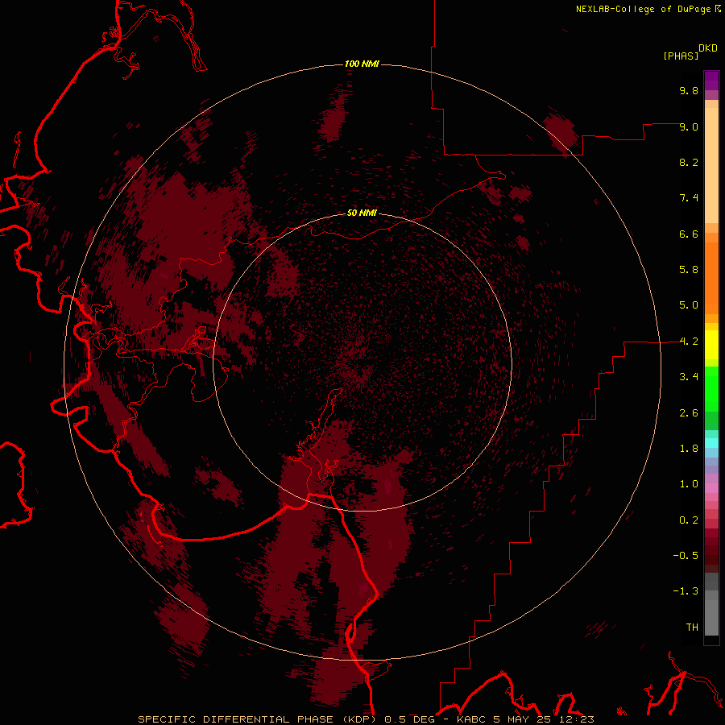Click the 4.2 legend value
This screenshot has height=725, width=725.
[x=689, y=342]
